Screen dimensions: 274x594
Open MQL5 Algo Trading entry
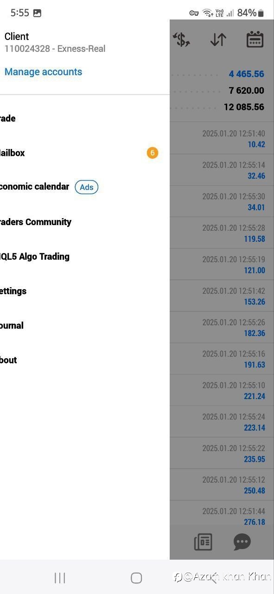tap(85, 256)
